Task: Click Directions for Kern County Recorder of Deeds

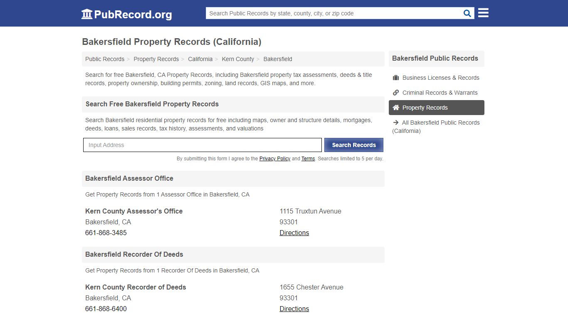Action: click(x=294, y=309)
